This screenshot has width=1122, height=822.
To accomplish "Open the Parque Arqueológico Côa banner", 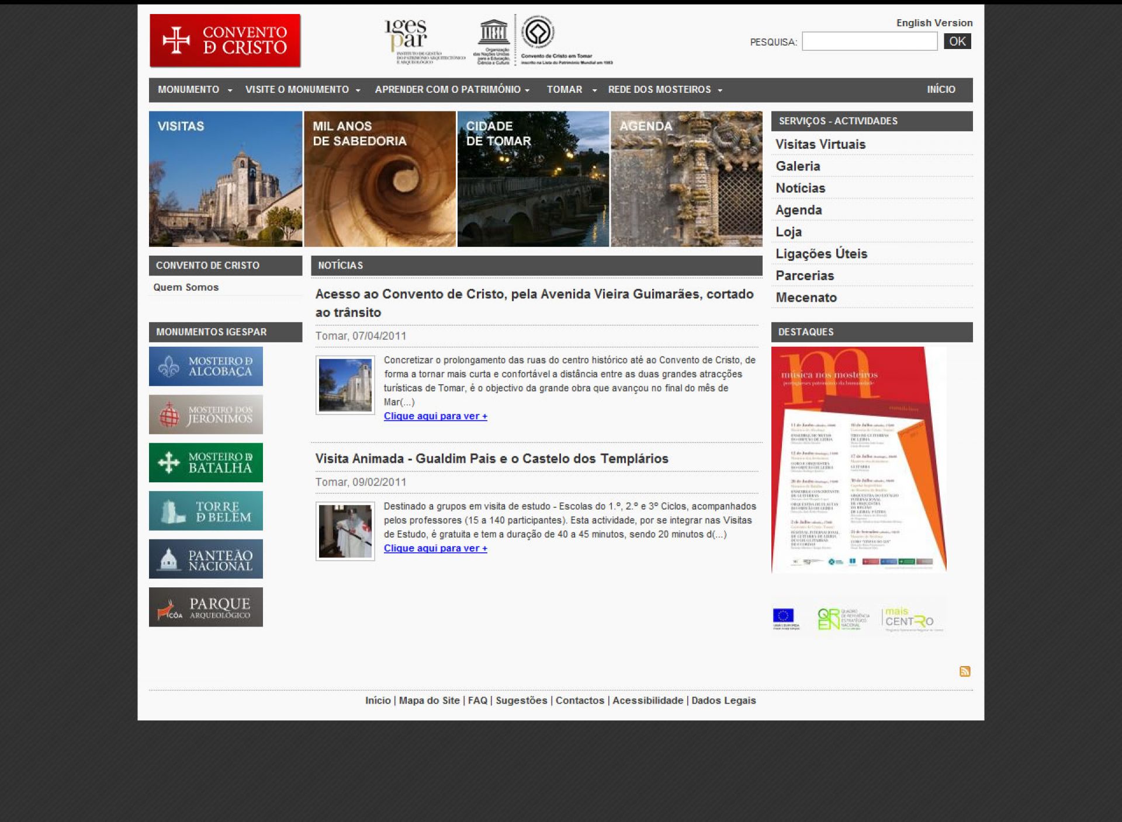I will 206,607.
